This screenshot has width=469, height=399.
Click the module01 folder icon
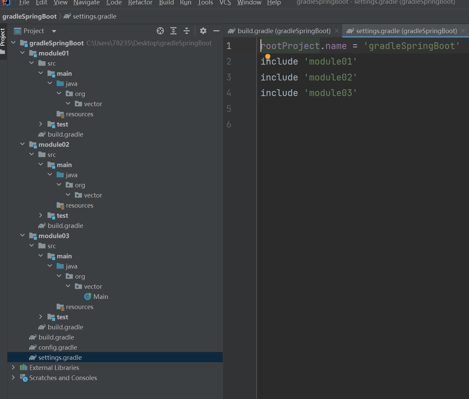point(33,53)
